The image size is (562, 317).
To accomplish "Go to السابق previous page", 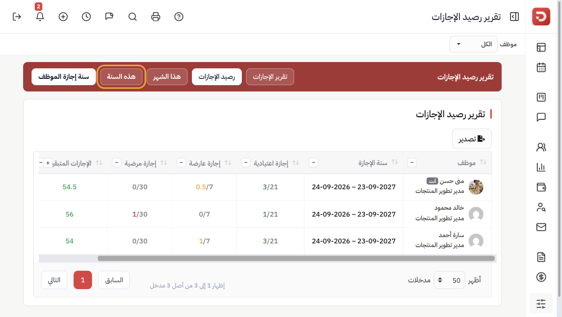I will [x=114, y=280].
